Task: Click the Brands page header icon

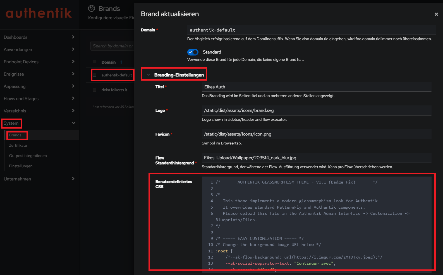Action: [x=92, y=8]
